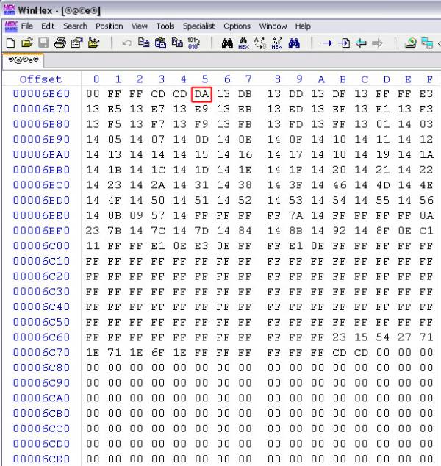Screen dimensions: 441x466
Task: Click column header F
Action: [429, 79]
